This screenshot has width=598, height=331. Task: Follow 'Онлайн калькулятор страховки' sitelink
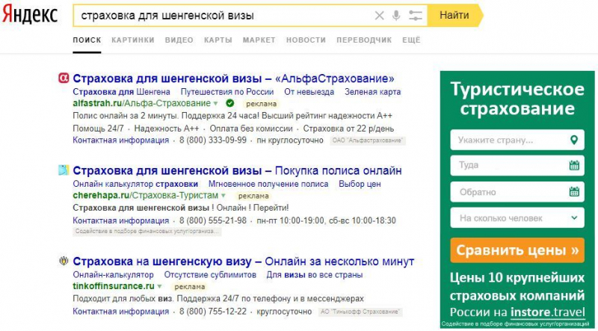(135, 184)
